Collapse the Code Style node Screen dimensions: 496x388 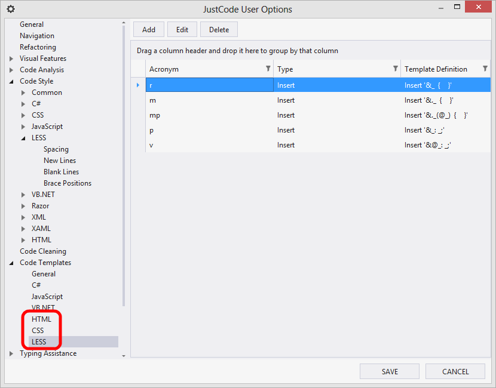pyautogui.click(x=11, y=82)
